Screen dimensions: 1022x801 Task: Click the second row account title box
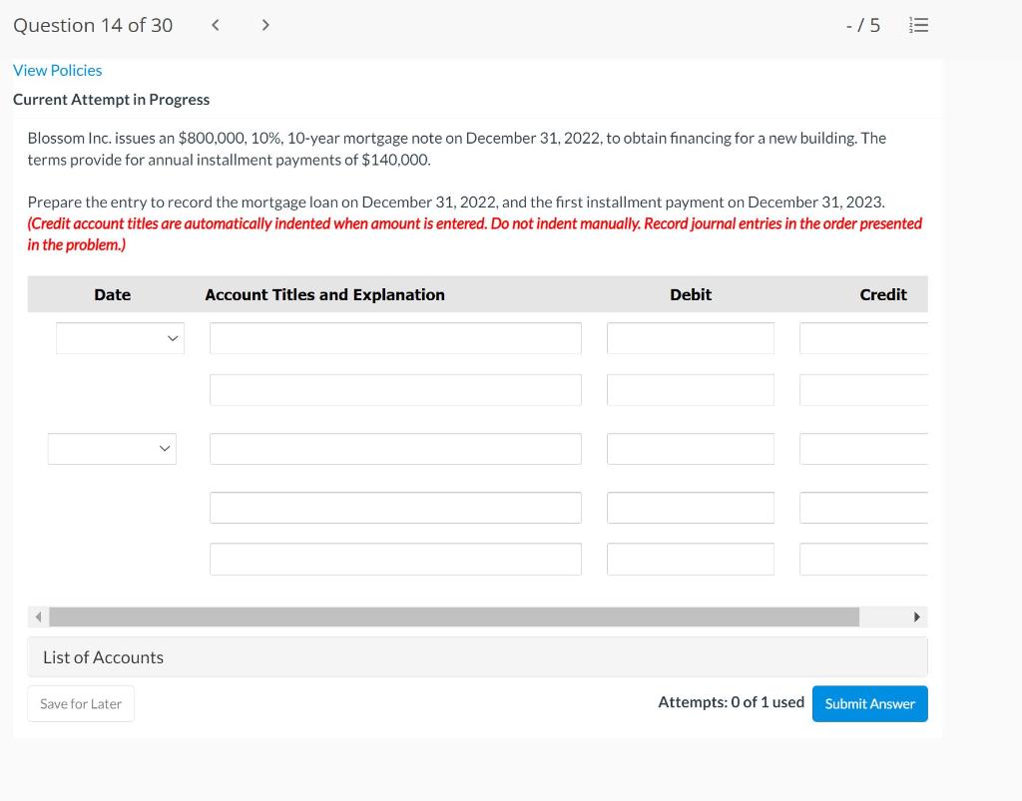coord(395,389)
